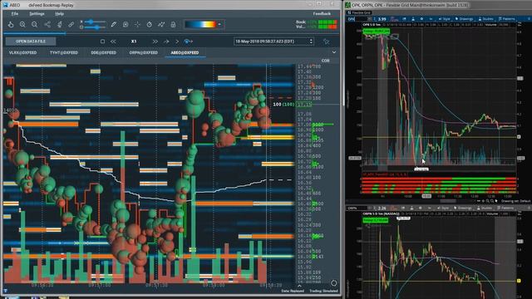Click the link chain icon in toolbar
This screenshot has width=532, height=299.
[x=71, y=24]
